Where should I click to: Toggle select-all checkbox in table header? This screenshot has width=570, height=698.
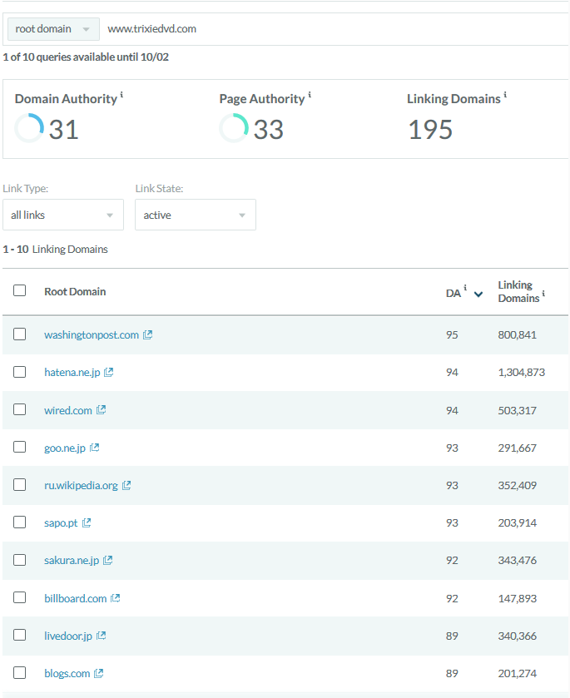point(20,290)
